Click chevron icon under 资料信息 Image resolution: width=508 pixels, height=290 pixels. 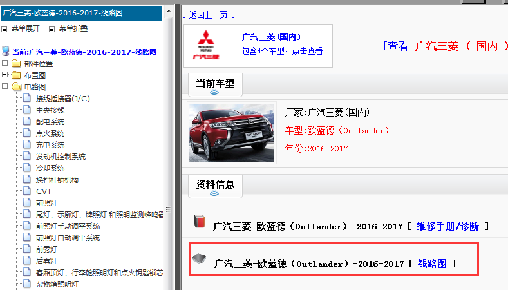pyautogui.click(x=214, y=193)
